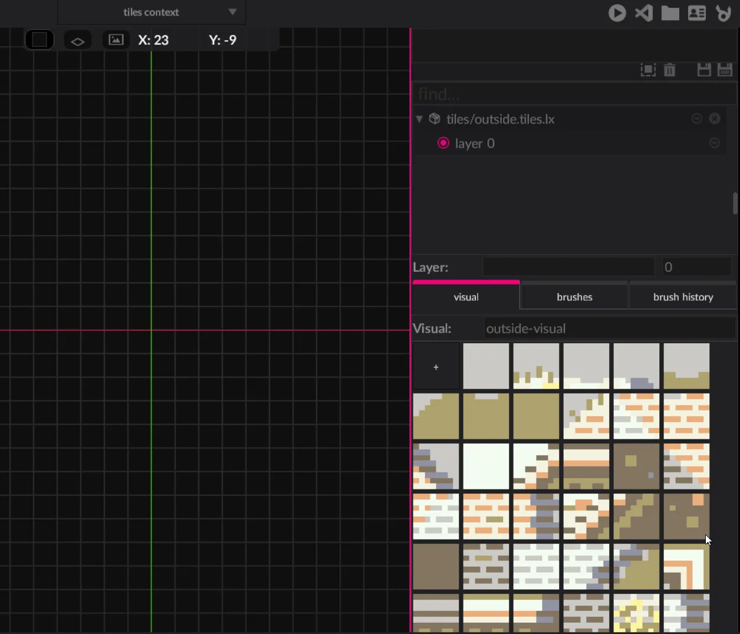Switch to the brushes tab
The width and height of the screenshot is (740, 634).
coord(574,297)
